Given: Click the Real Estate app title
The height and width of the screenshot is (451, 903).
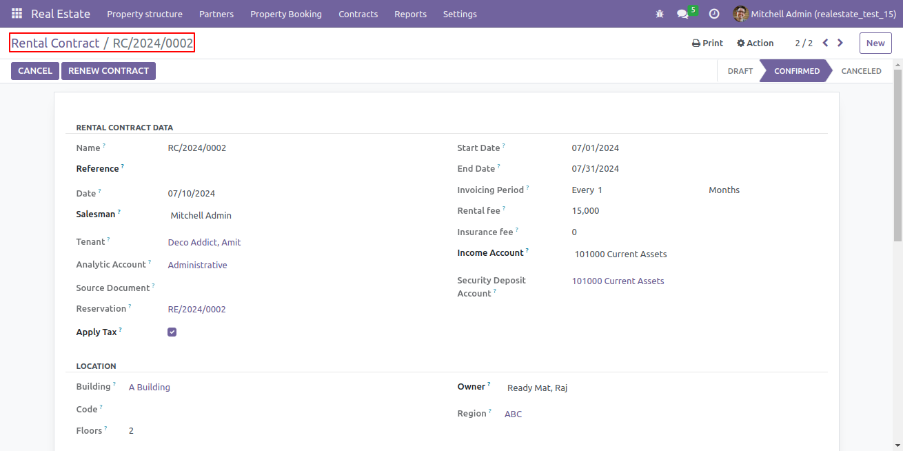Looking at the screenshot, I should [x=61, y=14].
